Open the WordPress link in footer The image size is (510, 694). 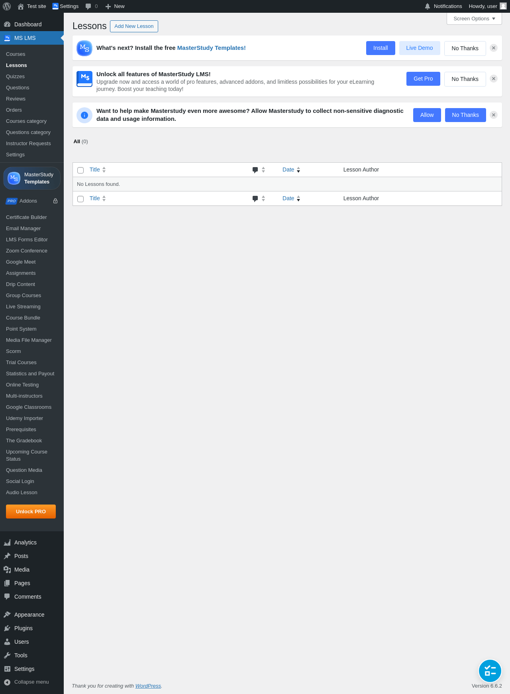(148, 686)
